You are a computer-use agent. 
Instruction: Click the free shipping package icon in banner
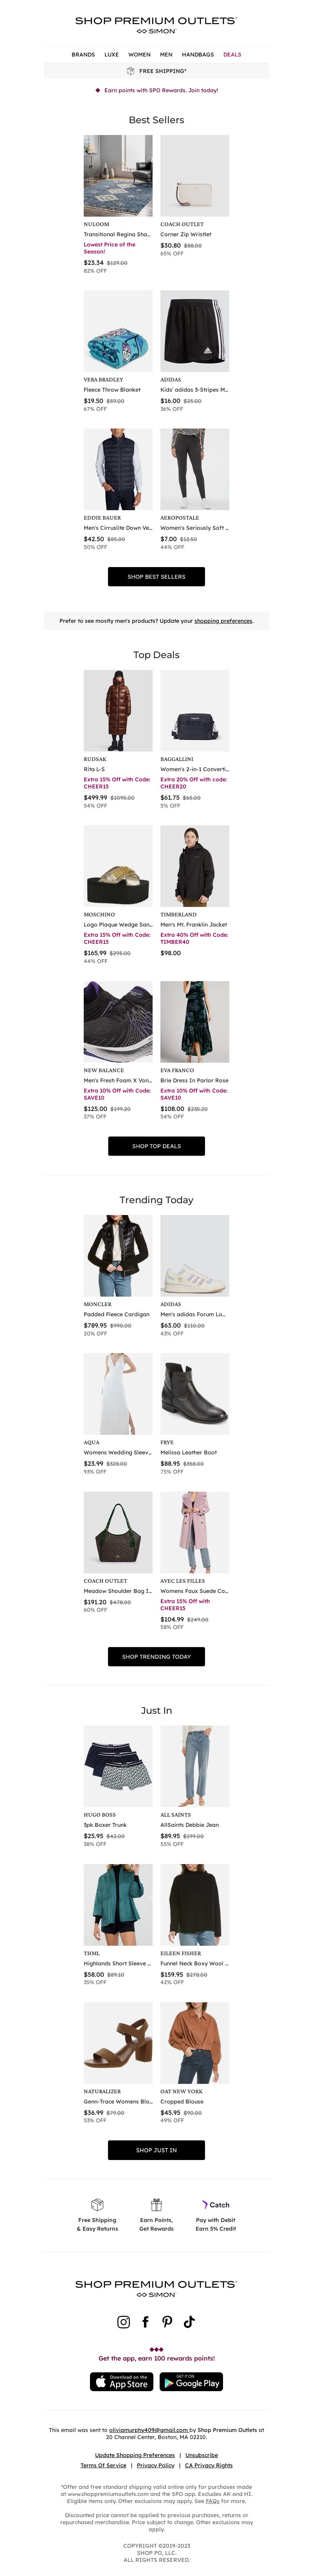(131, 71)
